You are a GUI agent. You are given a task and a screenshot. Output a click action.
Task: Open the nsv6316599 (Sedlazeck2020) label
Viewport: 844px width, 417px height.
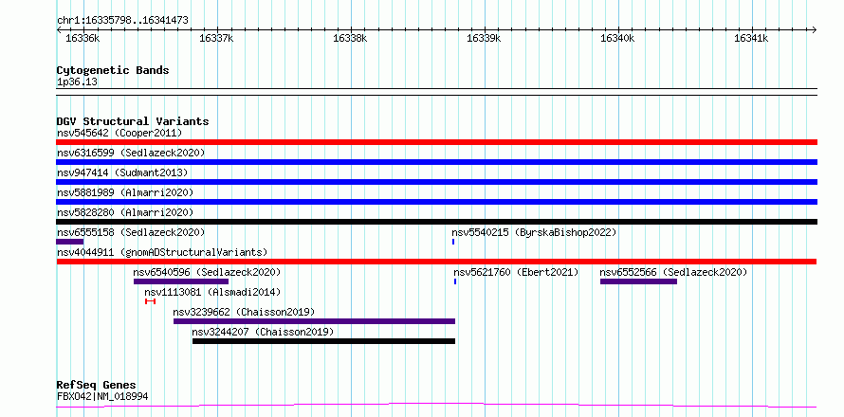coord(131,153)
